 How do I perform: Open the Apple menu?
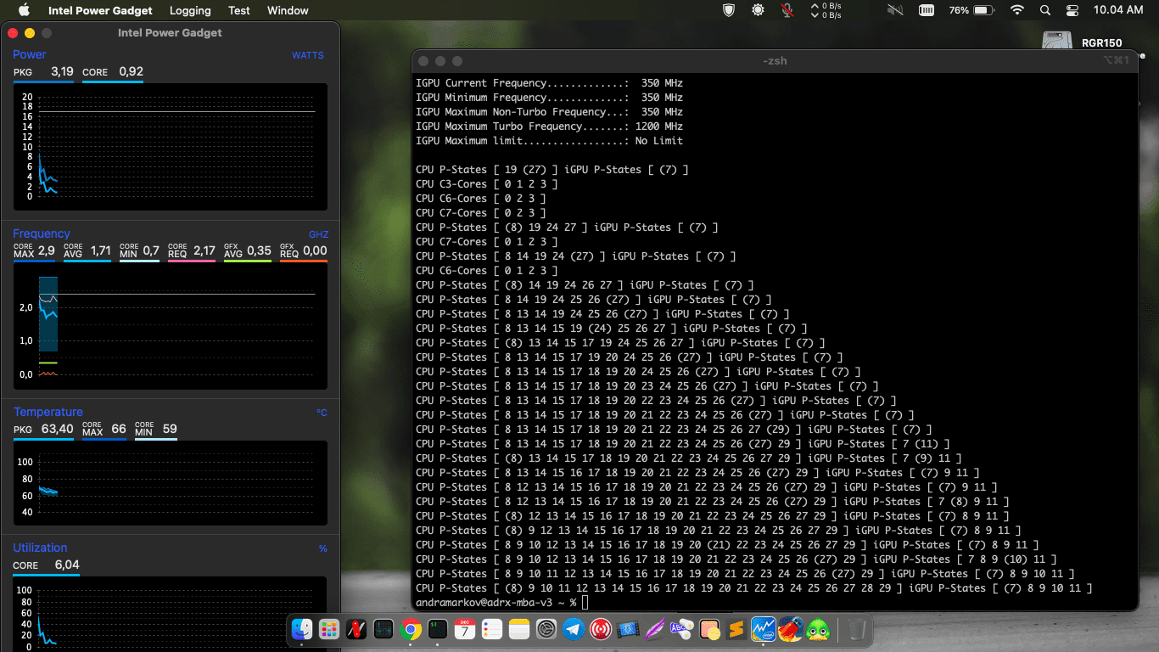pos(24,10)
